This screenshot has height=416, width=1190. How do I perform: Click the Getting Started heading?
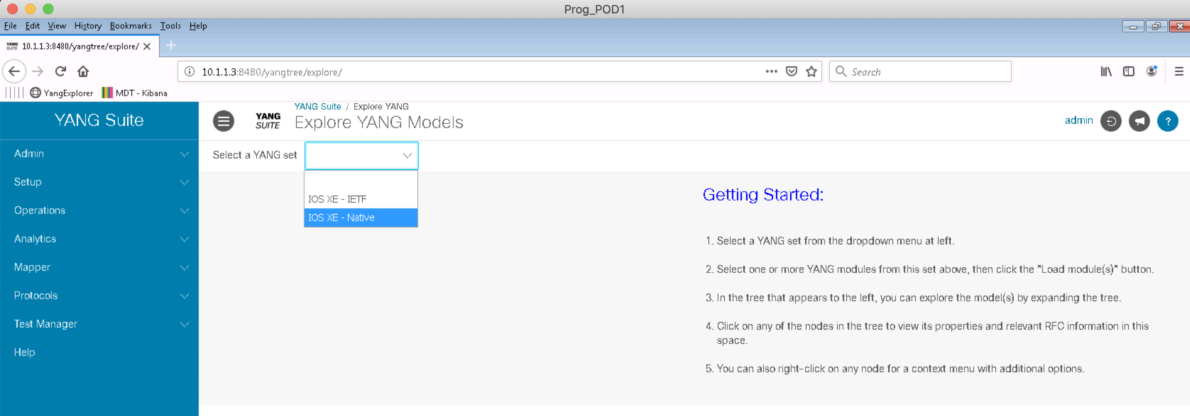click(763, 195)
